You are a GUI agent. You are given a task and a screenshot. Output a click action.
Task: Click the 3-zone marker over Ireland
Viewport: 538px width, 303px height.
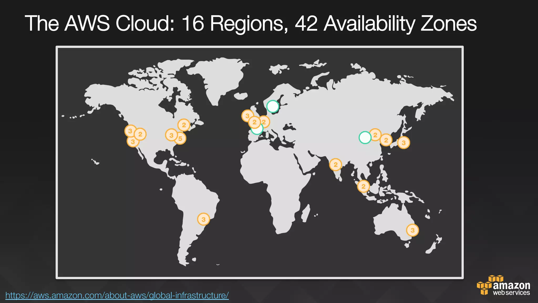[247, 116]
